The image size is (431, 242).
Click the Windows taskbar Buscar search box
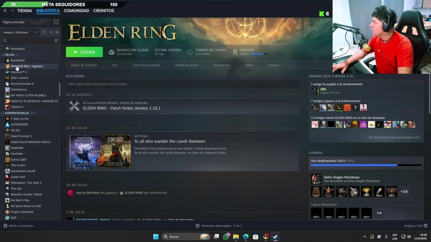(187, 237)
